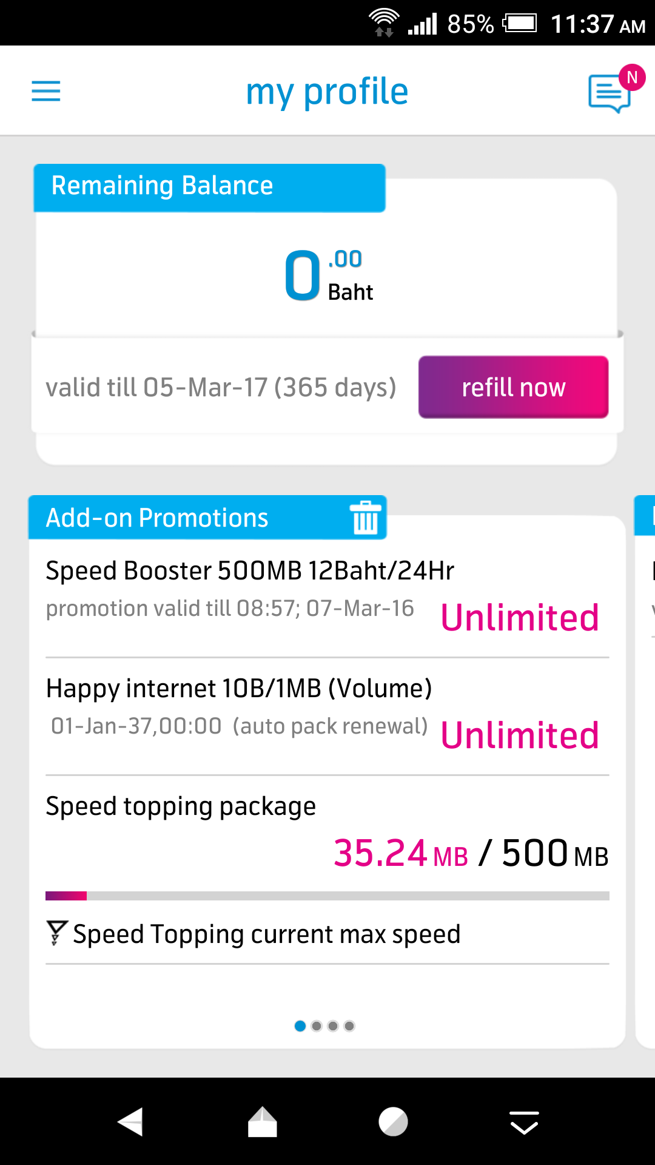Tap the Android home navigation button
Viewport: 655px width, 1165px height.
[262, 1121]
